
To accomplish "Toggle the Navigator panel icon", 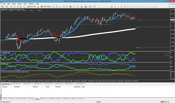I will click(18, 7).
